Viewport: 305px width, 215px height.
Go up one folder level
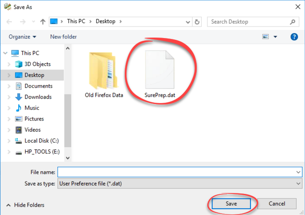click(43, 22)
